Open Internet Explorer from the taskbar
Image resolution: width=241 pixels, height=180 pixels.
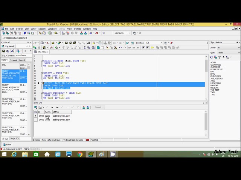coord(14,154)
